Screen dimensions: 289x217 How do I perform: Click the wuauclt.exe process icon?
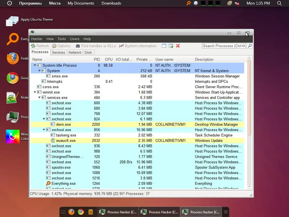click(x=53, y=140)
